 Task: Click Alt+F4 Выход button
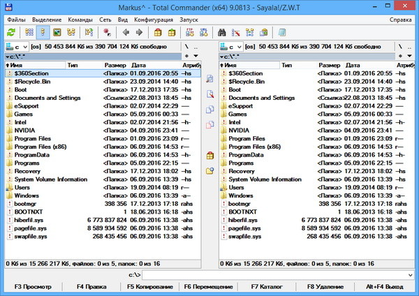(x=385, y=287)
